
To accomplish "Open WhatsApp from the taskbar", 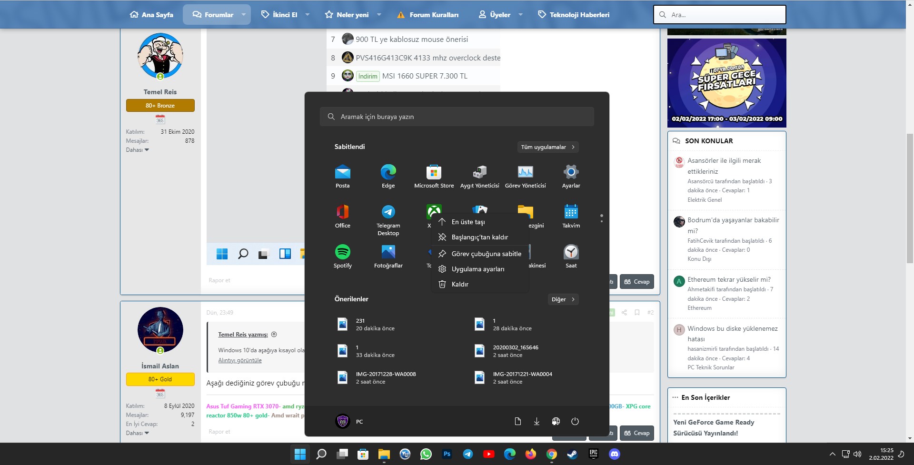I will click(426, 454).
